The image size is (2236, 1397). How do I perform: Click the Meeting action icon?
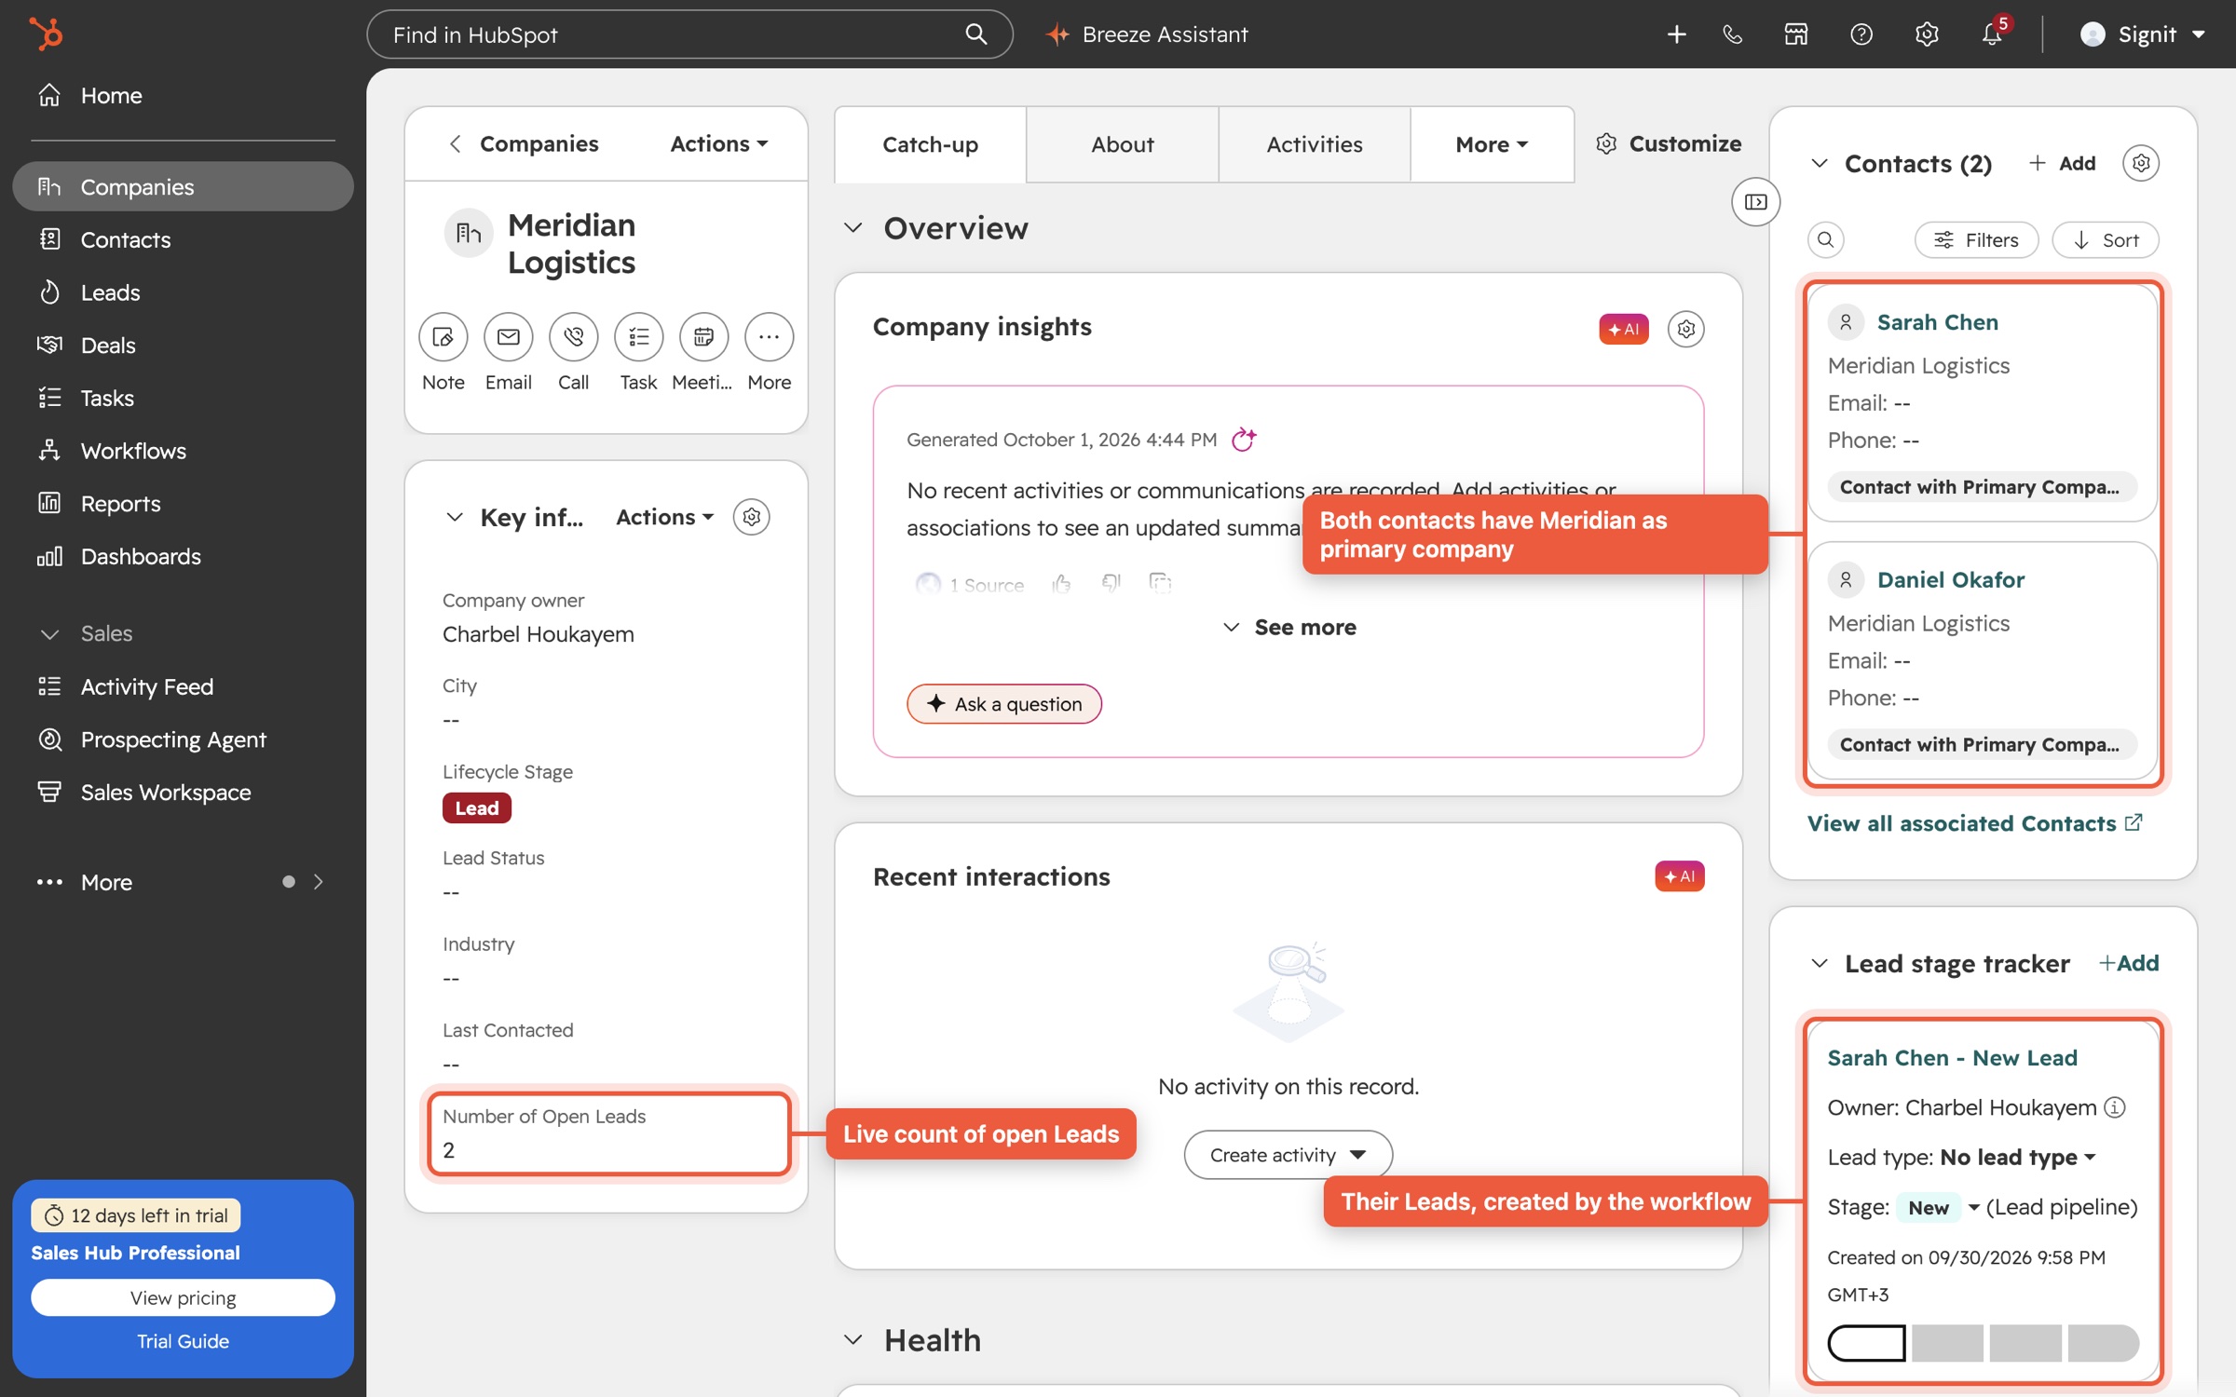[x=703, y=336]
